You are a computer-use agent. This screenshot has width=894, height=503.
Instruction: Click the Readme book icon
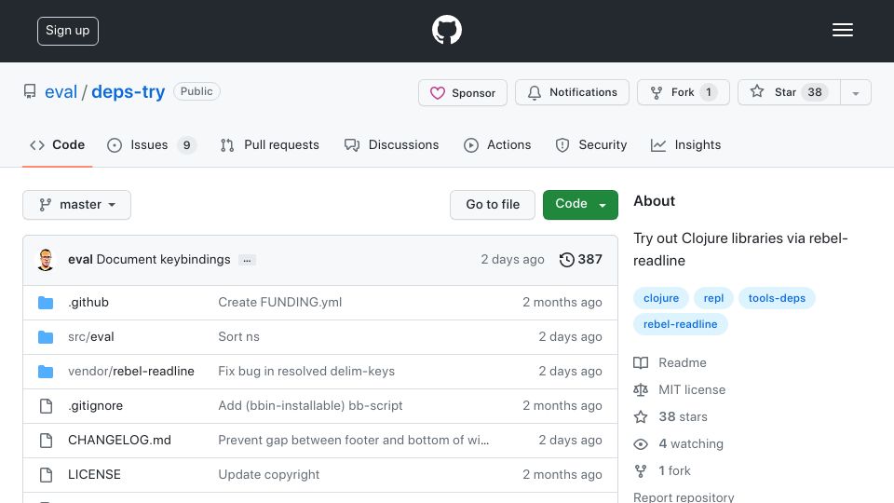(x=641, y=362)
